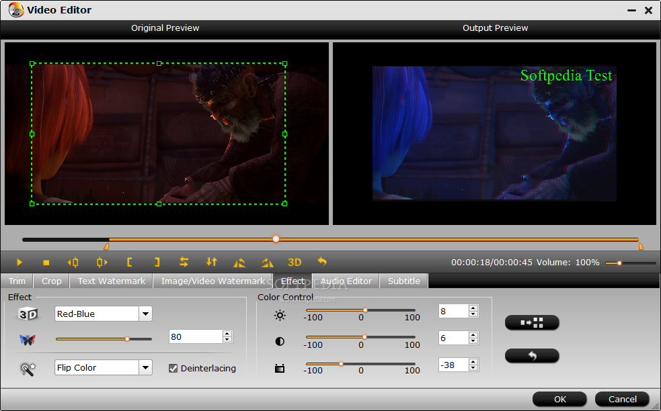Click the brightness sun icon

pyautogui.click(x=280, y=315)
